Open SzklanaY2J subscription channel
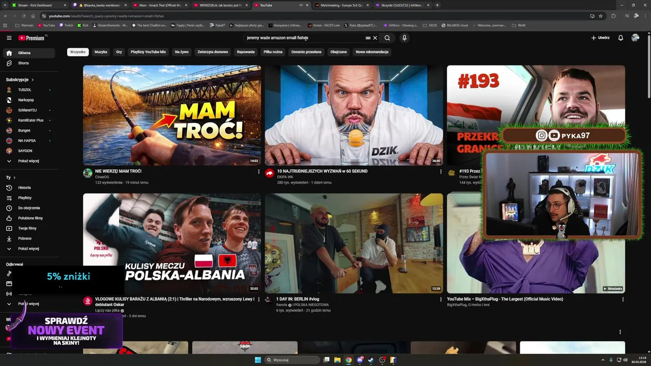Screen dimensions: 651x366 coord(28,110)
